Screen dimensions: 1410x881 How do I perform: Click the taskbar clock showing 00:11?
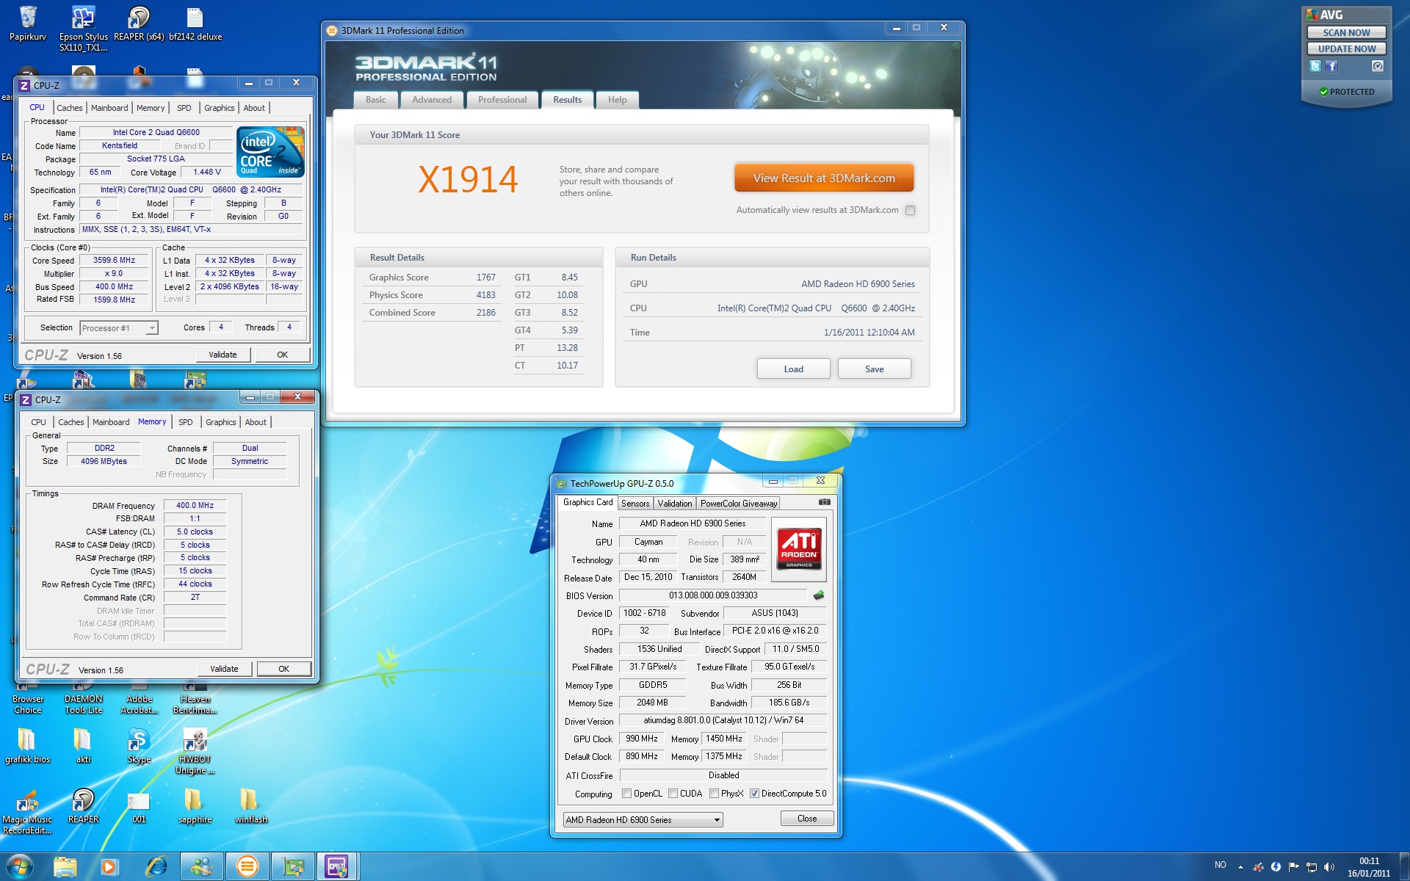pos(1369,867)
